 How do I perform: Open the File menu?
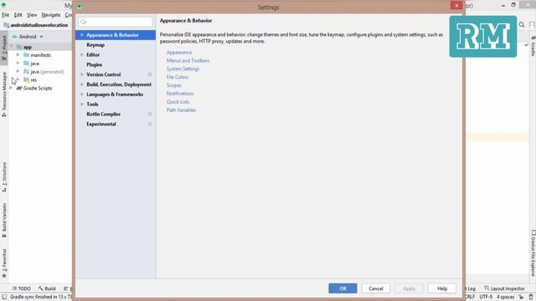click(6, 15)
